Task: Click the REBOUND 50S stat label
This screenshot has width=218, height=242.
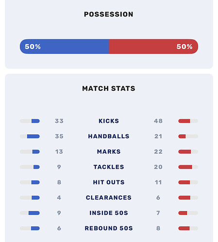Action: tap(109, 228)
